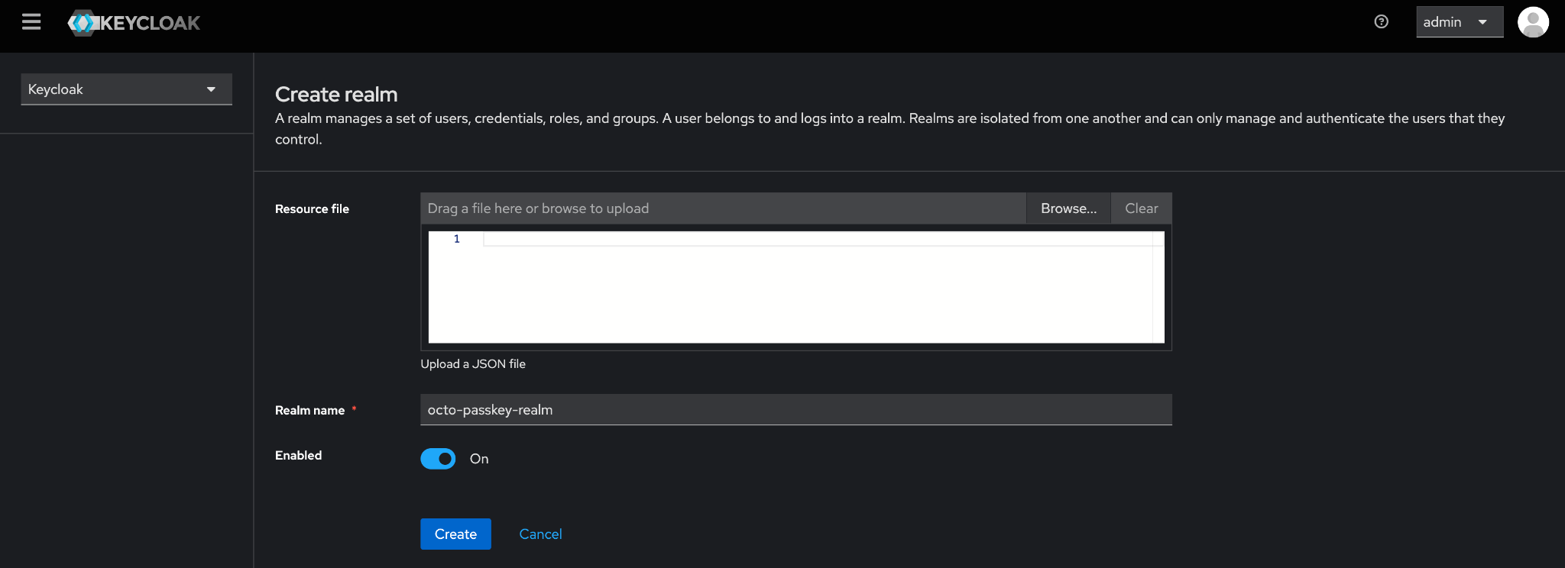
Task: Open the help question mark icon
Action: point(1381,22)
